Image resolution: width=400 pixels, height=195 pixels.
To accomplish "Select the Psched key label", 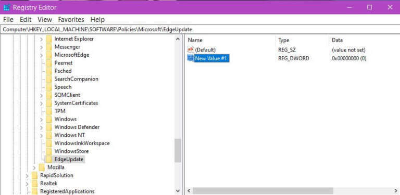I will (x=63, y=71).
